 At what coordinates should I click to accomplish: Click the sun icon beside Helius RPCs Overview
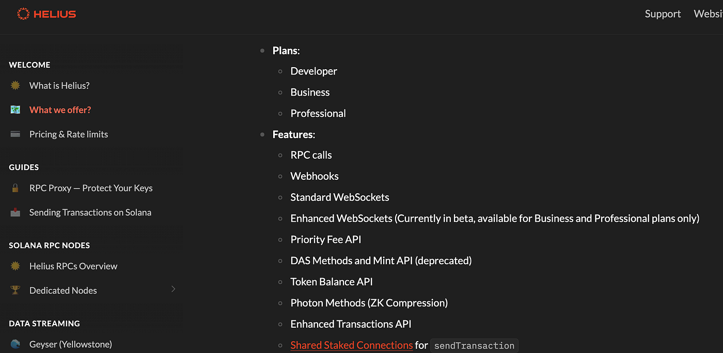click(15, 266)
